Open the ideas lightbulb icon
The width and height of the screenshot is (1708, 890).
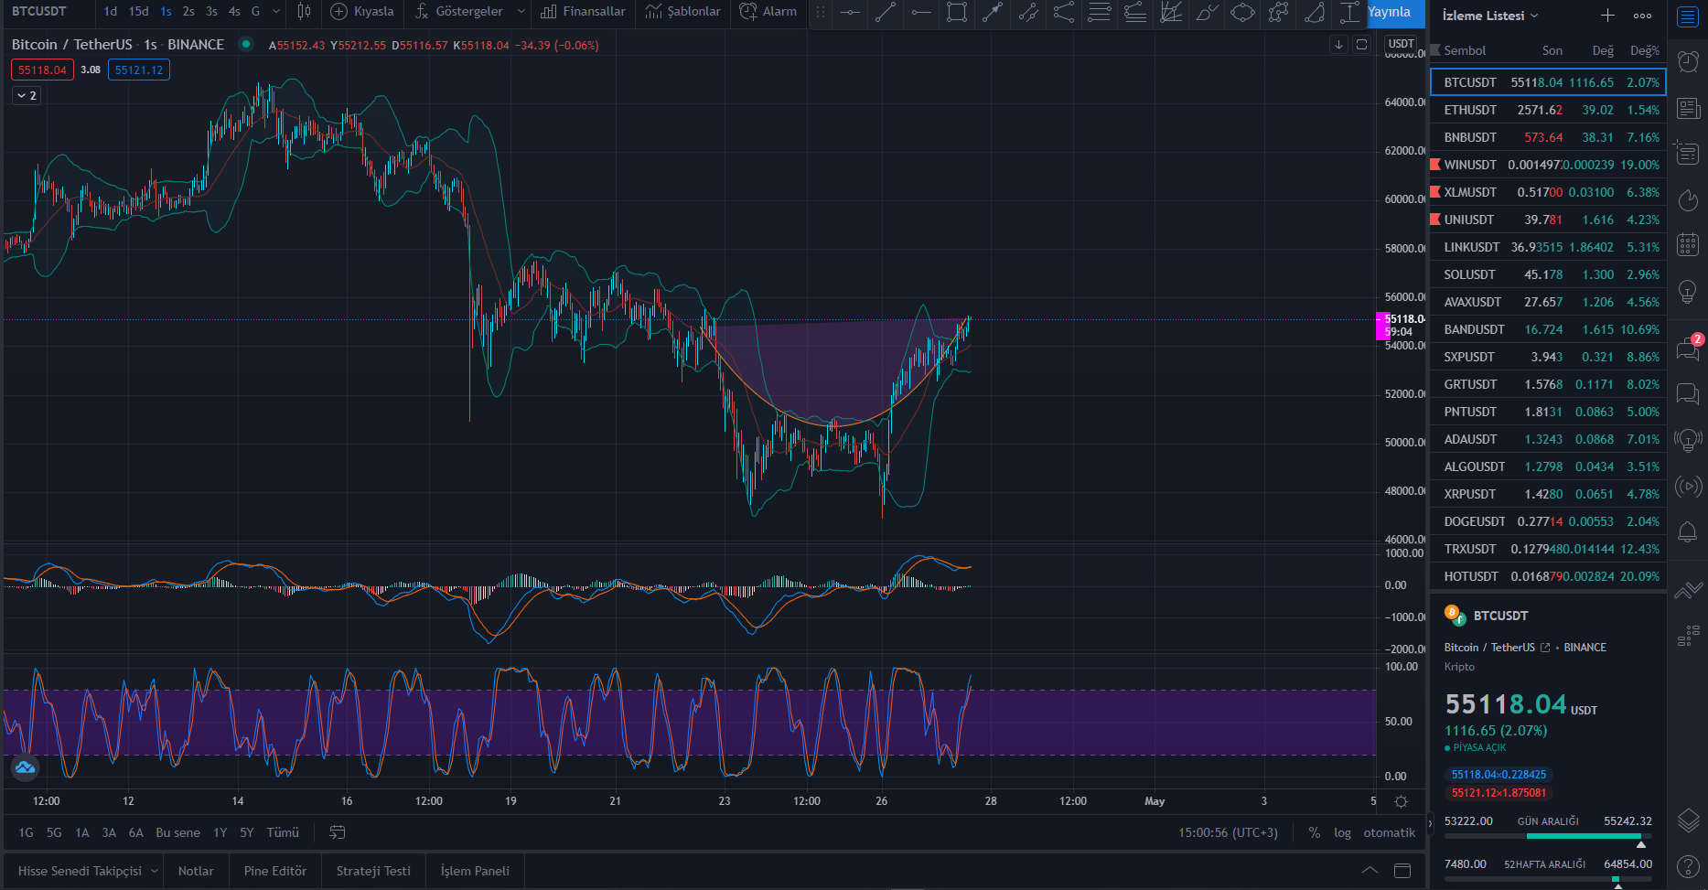point(1688,292)
